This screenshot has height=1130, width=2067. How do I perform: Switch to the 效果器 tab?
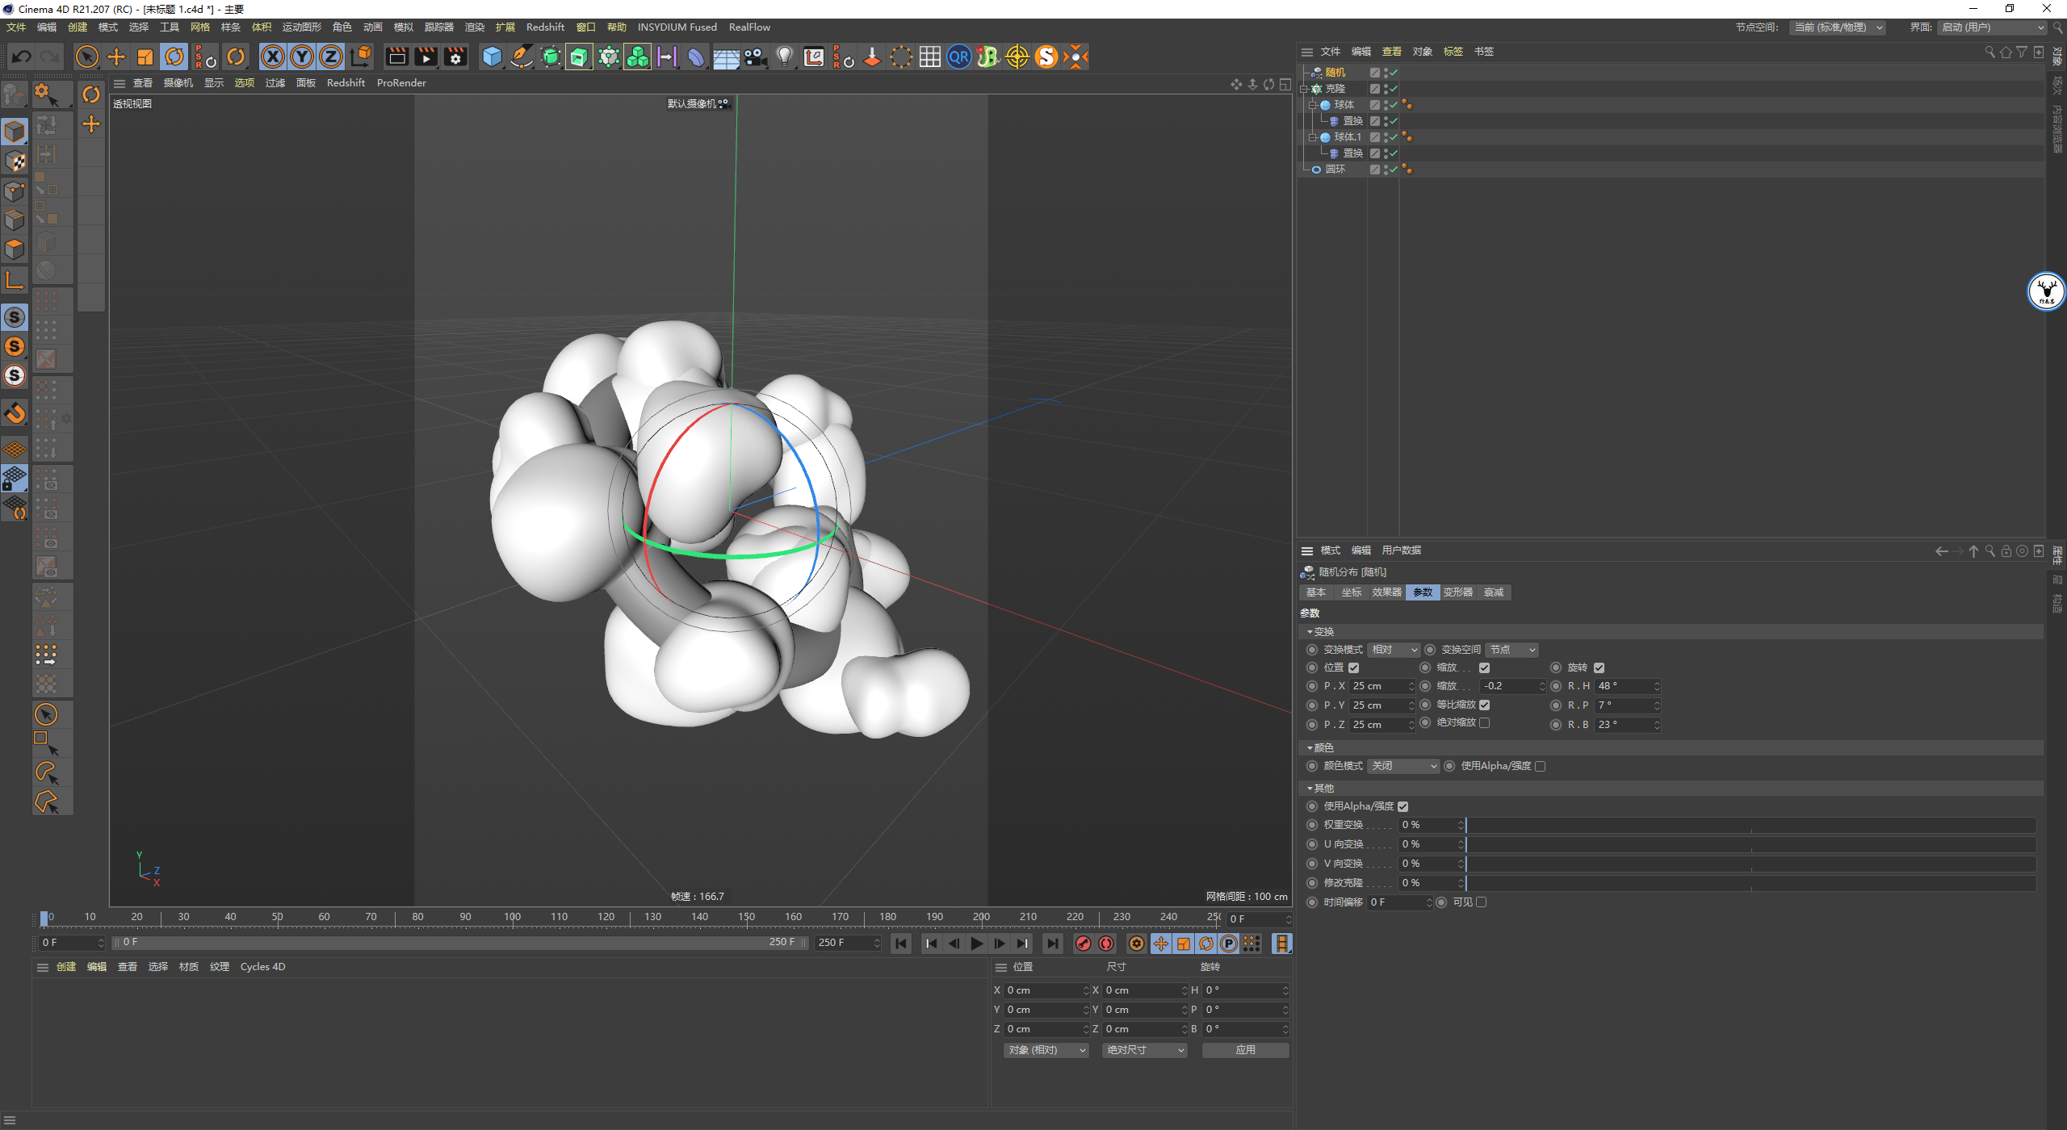1386,592
